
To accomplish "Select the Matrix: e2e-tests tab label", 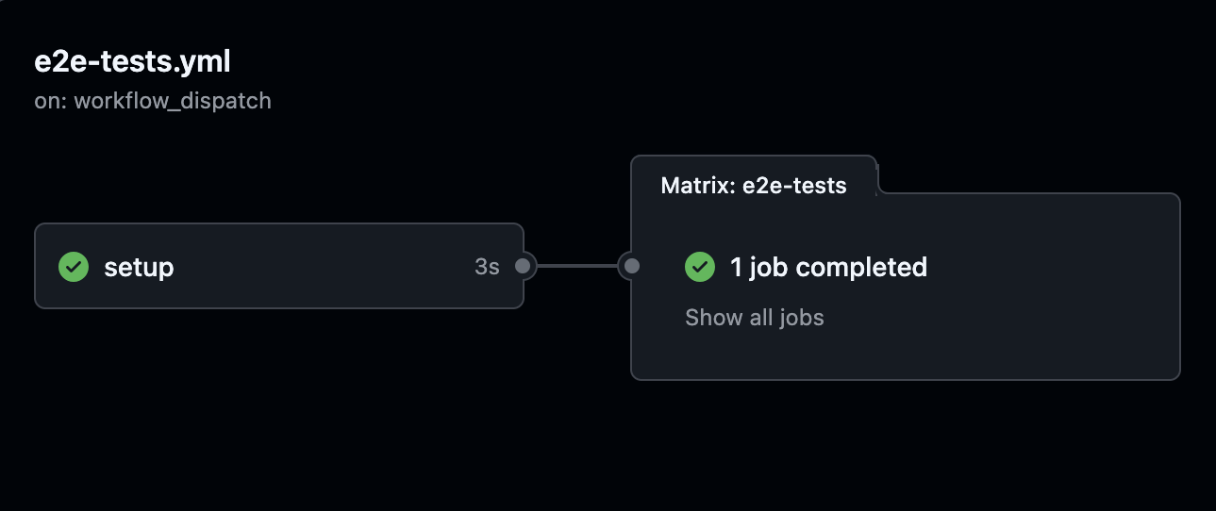I will 753,186.
